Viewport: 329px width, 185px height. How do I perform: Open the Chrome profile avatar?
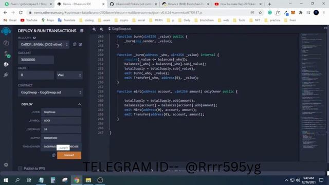coord(316,12)
